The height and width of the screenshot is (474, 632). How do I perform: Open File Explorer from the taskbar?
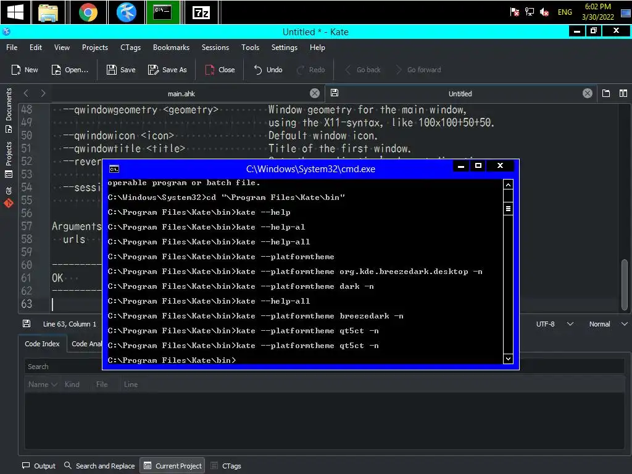(x=48, y=12)
